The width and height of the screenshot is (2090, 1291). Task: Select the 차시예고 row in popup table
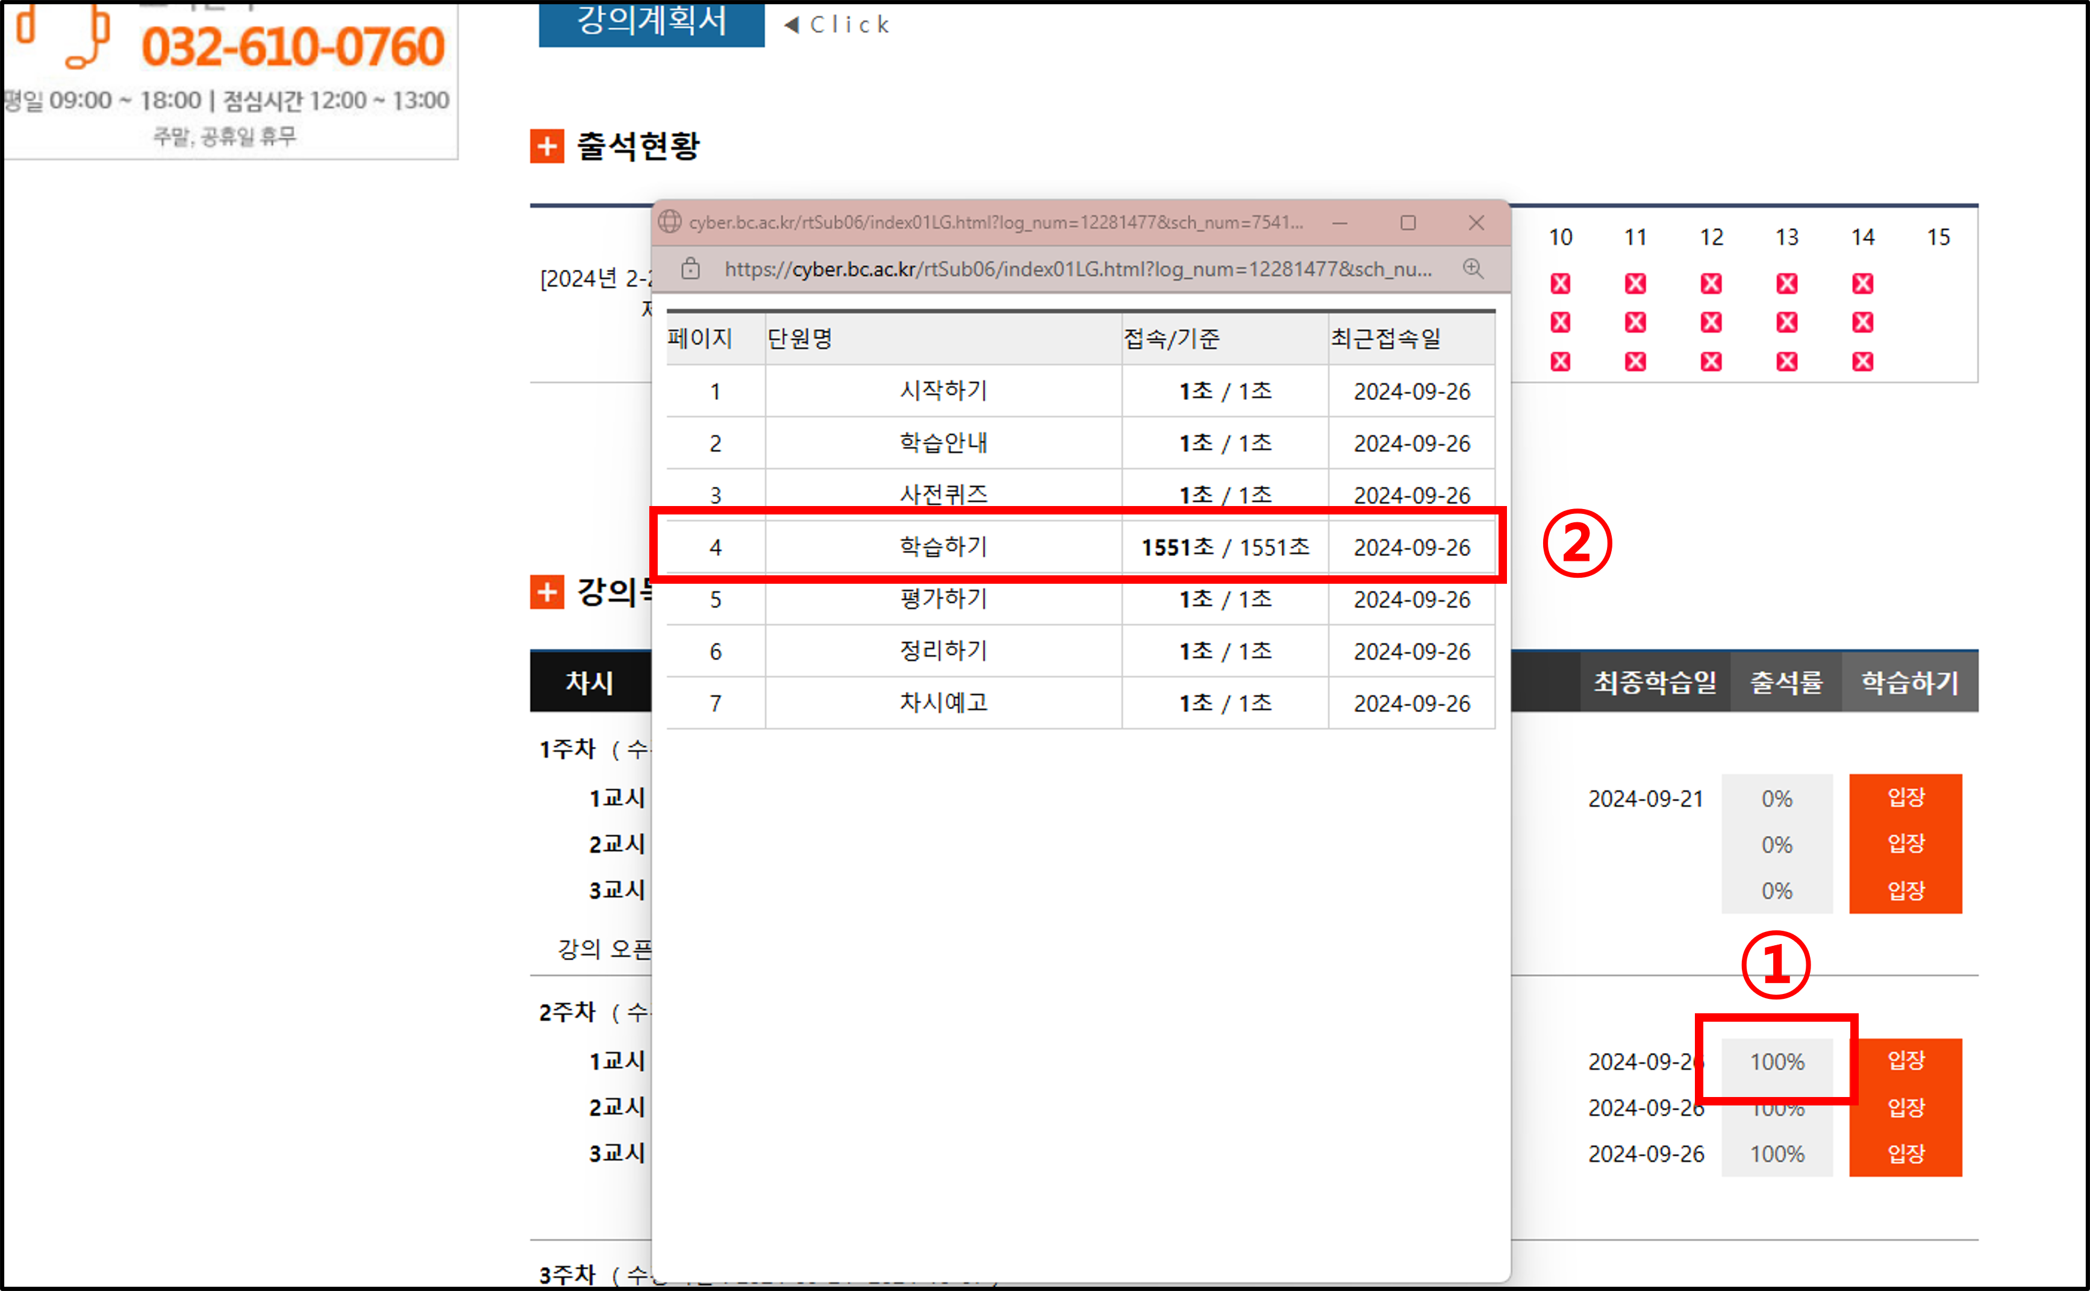pos(1081,704)
